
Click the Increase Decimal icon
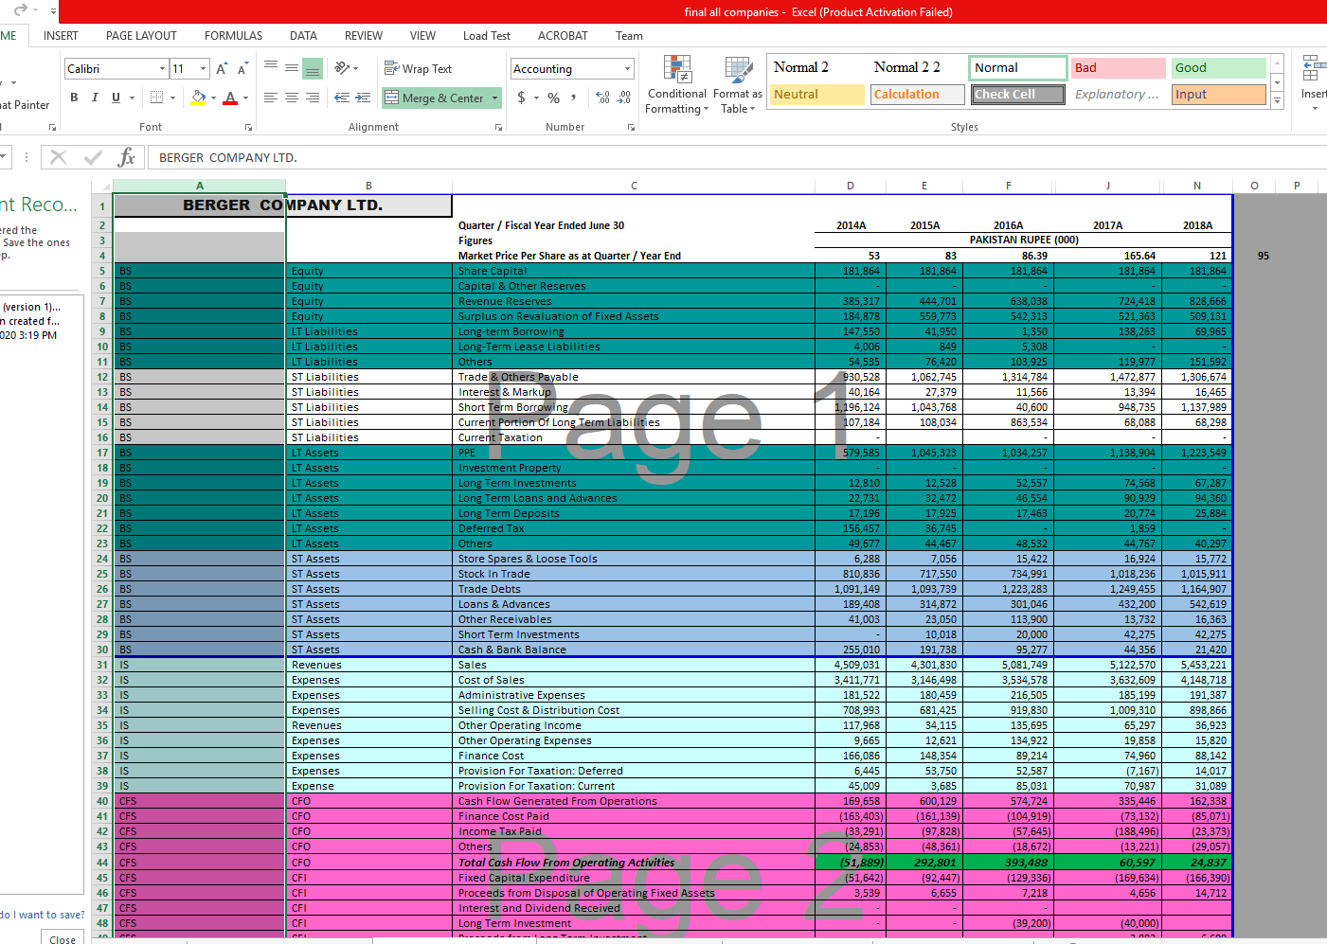click(x=601, y=96)
